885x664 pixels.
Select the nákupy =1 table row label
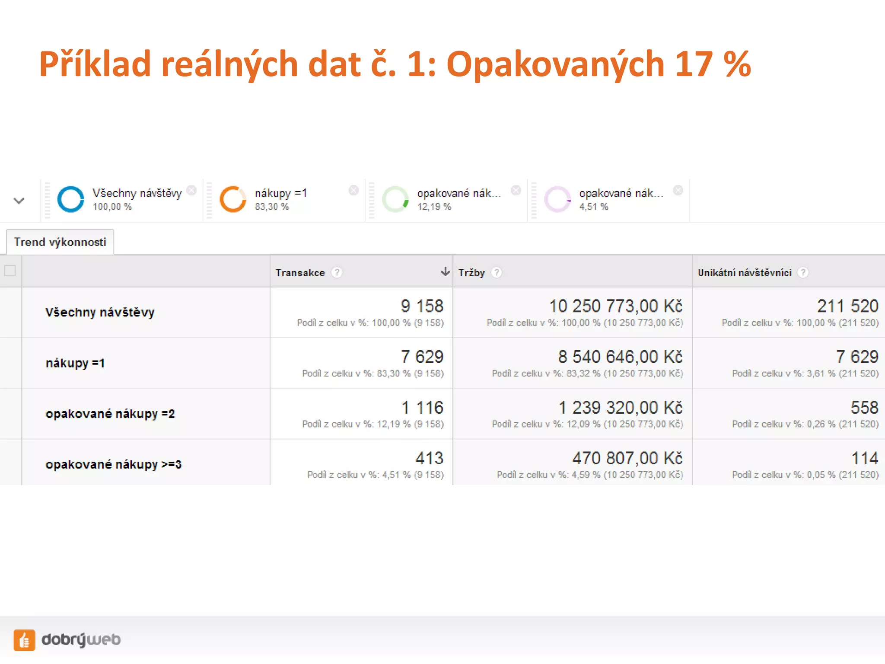(75, 363)
